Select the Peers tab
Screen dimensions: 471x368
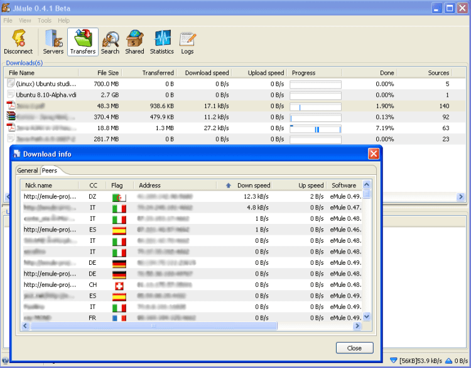pyautogui.click(x=50, y=170)
